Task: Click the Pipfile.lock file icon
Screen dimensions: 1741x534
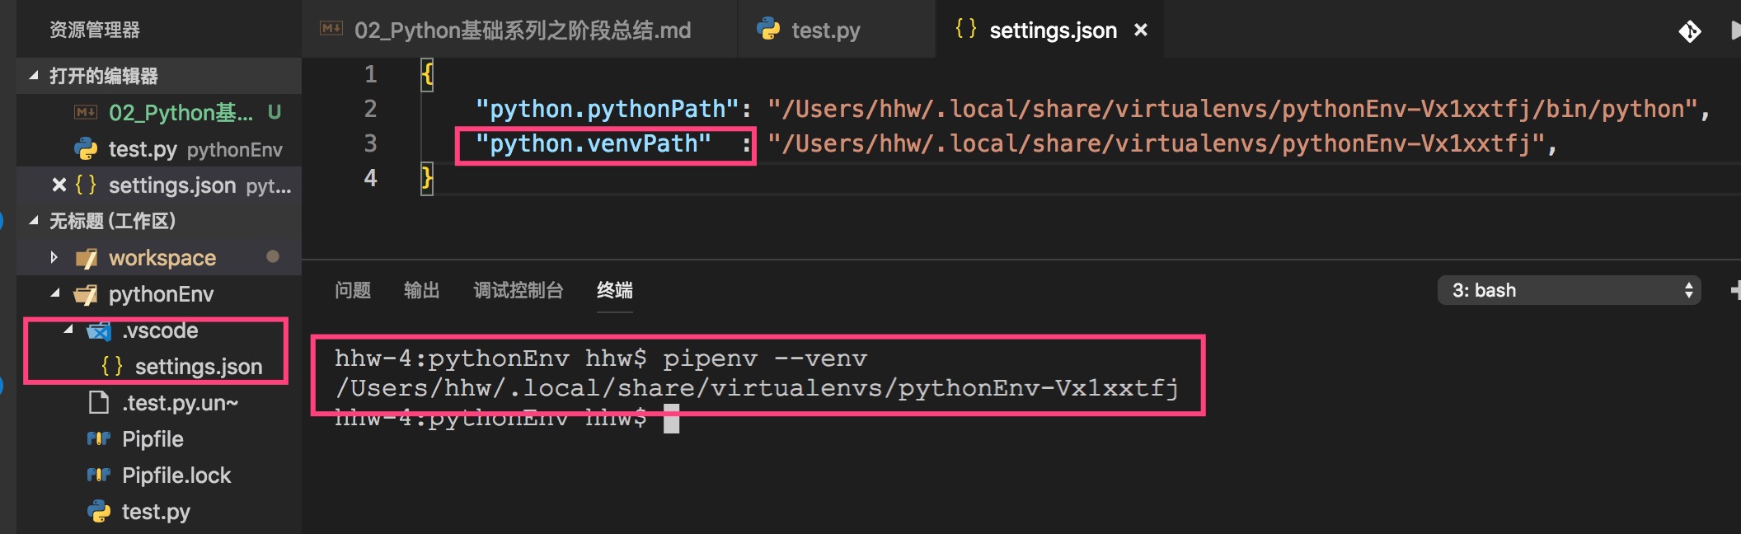Action: (x=99, y=475)
